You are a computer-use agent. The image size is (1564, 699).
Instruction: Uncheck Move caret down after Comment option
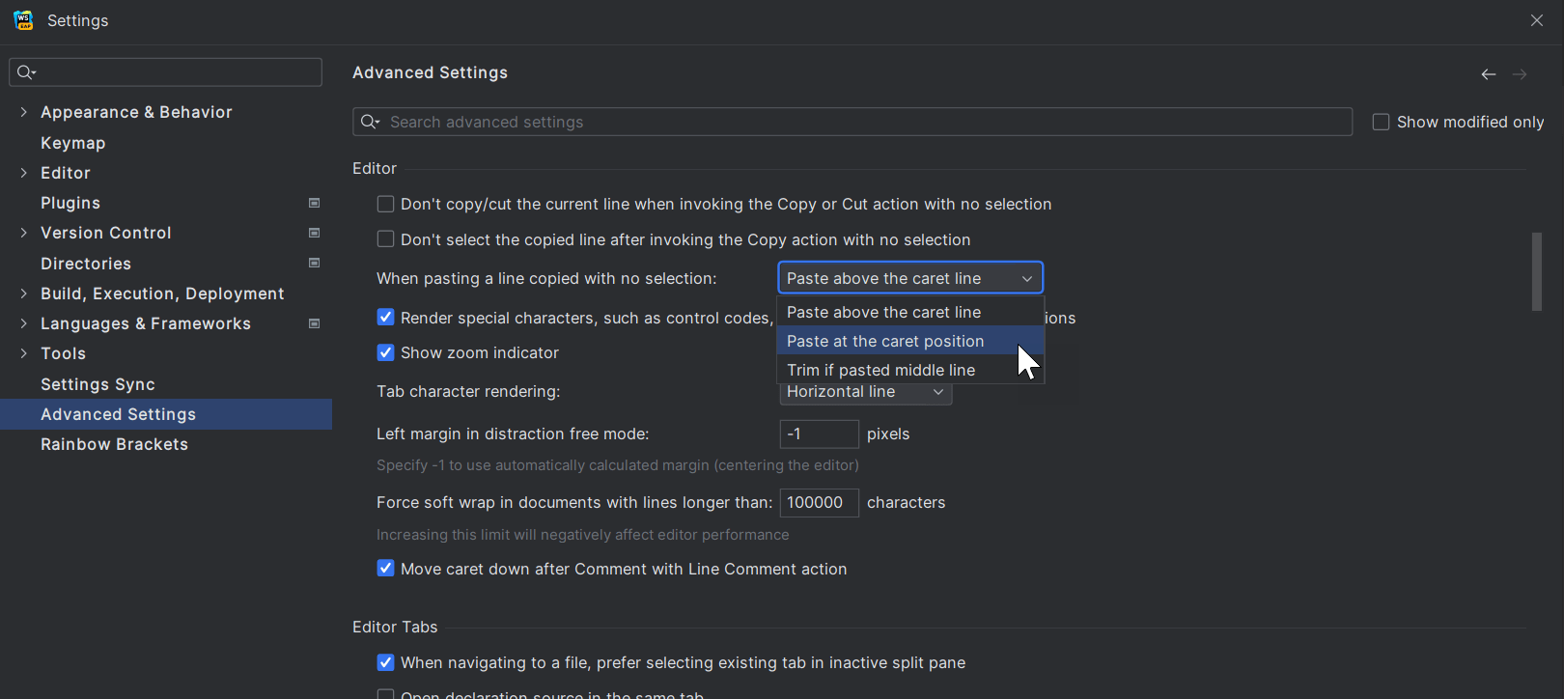point(385,569)
